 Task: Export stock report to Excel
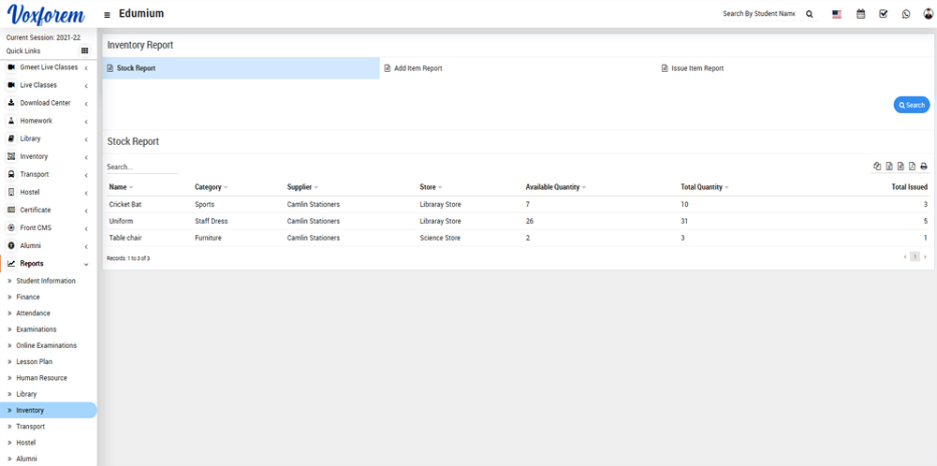[889, 167]
